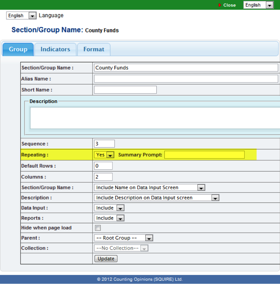Click the Summary Prompt input field
This screenshot has height=284, width=280.
204,155
